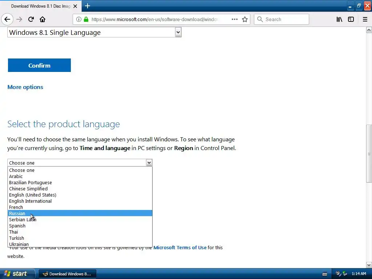This screenshot has height=279, width=372.
Task: Click the blue Confirm button
Action: tap(39, 65)
